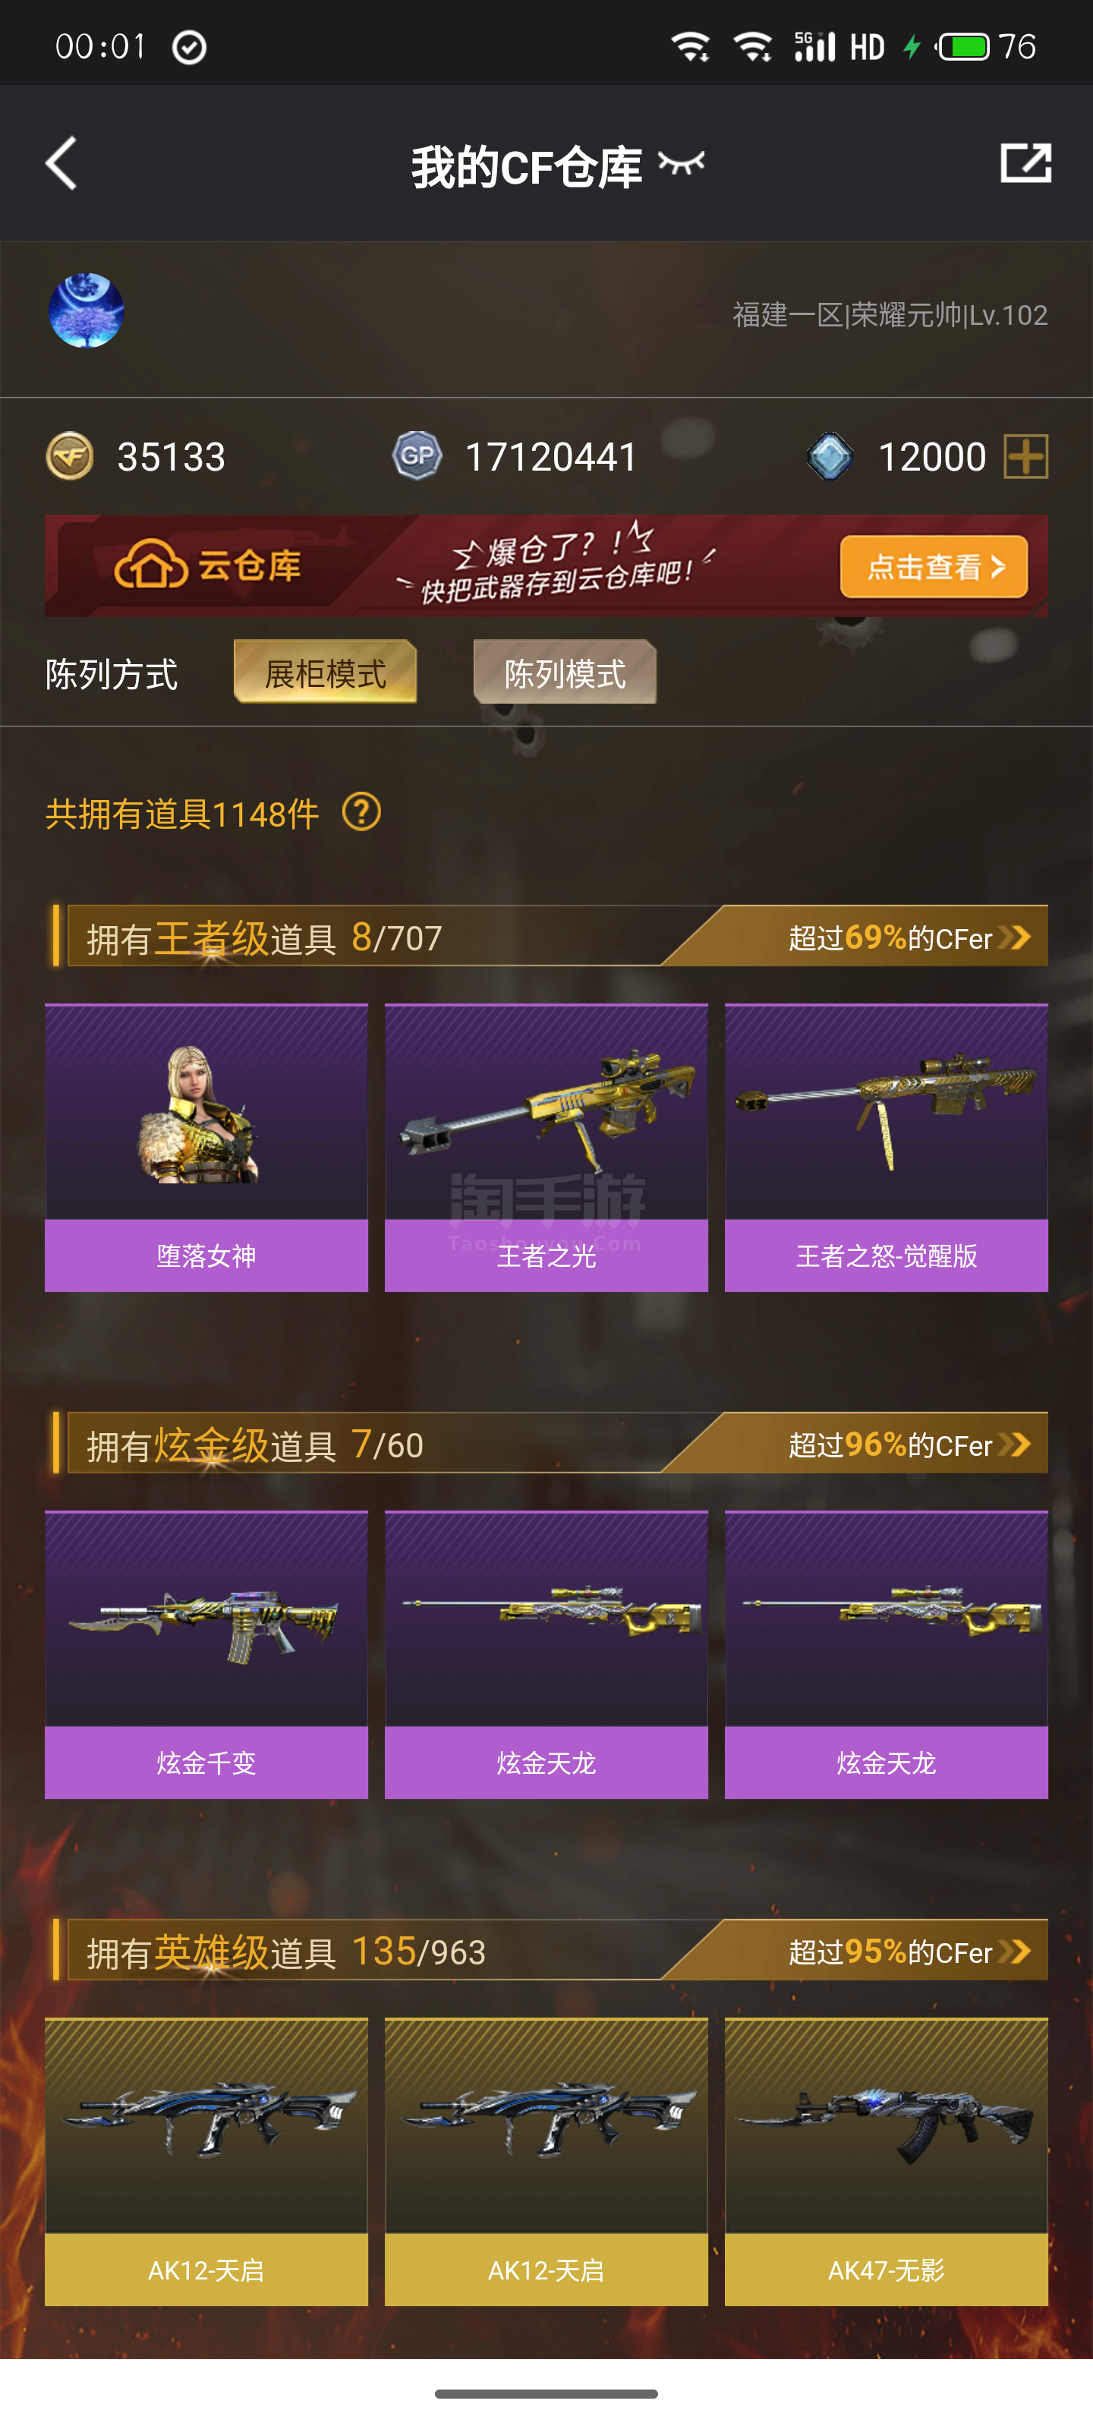The width and height of the screenshot is (1093, 2429).
Task: Open the 云仓库 banner
Action: (x=546, y=566)
